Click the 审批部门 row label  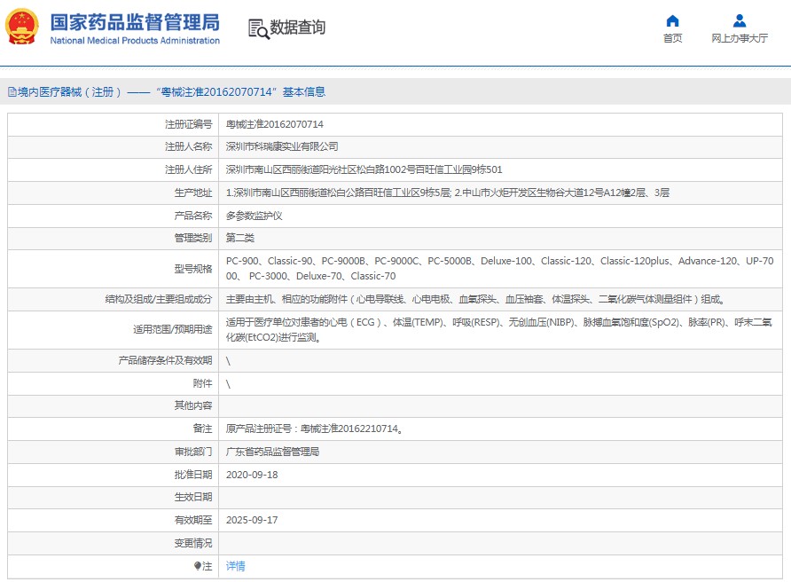click(193, 452)
